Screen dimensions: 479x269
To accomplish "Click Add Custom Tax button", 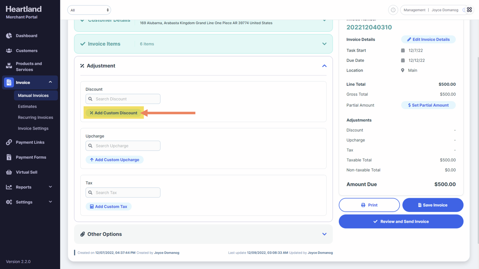I will [108, 206].
